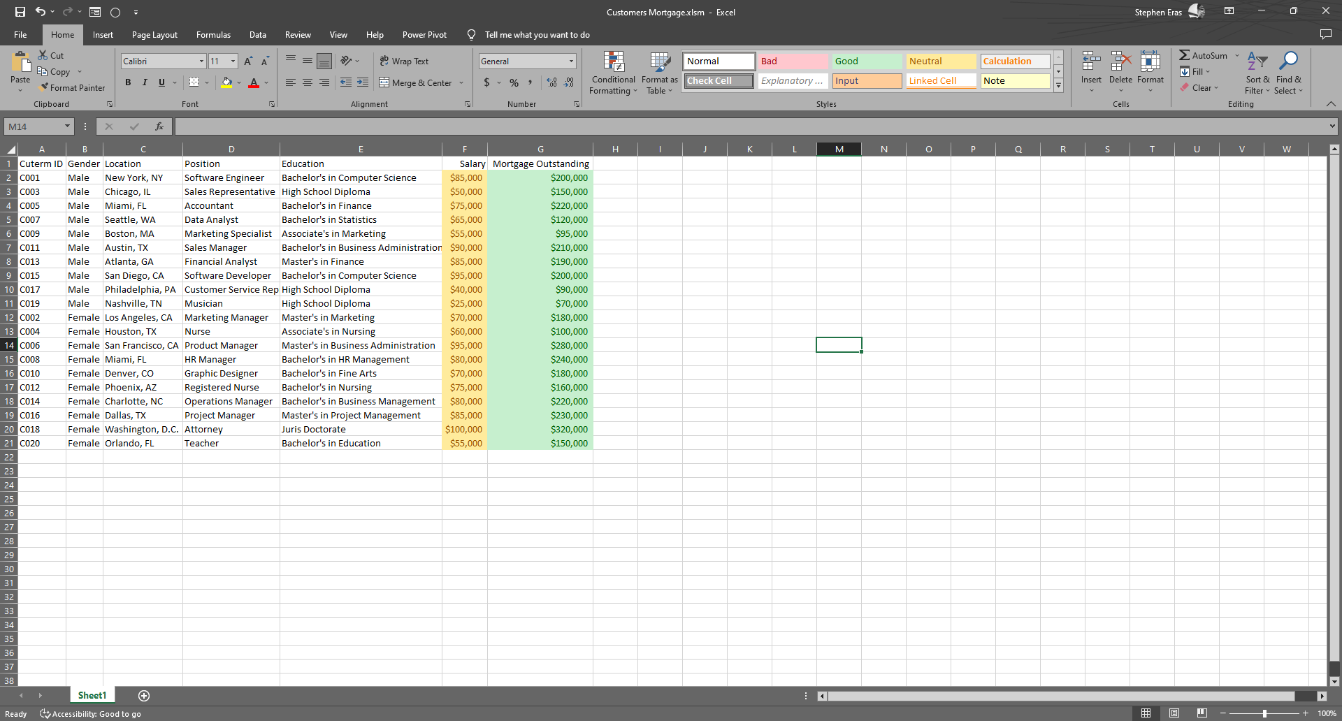Image resolution: width=1342 pixels, height=721 pixels.
Task: Toggle Wrap Text
Action: 404,61
